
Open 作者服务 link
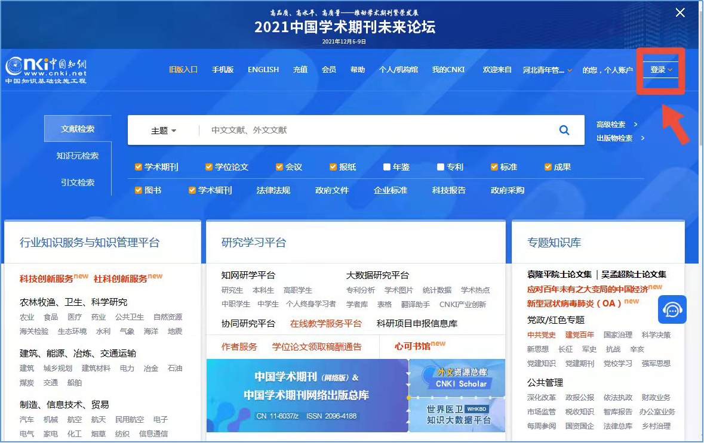239,346
